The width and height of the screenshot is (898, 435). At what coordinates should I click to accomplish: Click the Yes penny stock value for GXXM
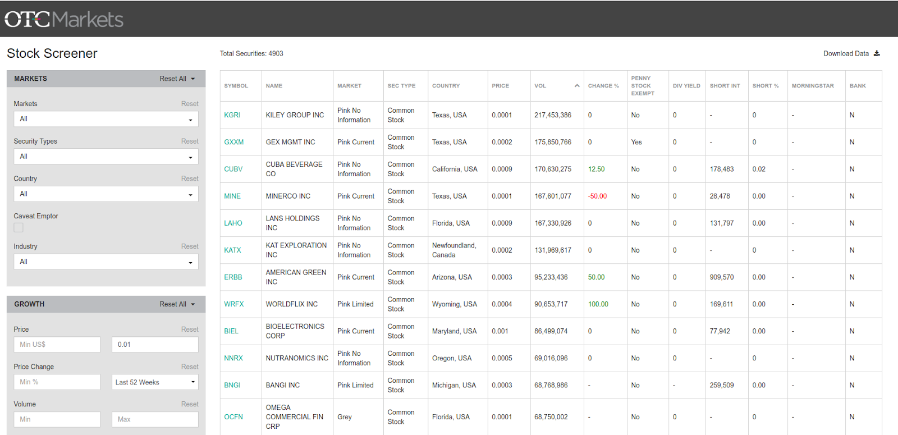point(636,142)
